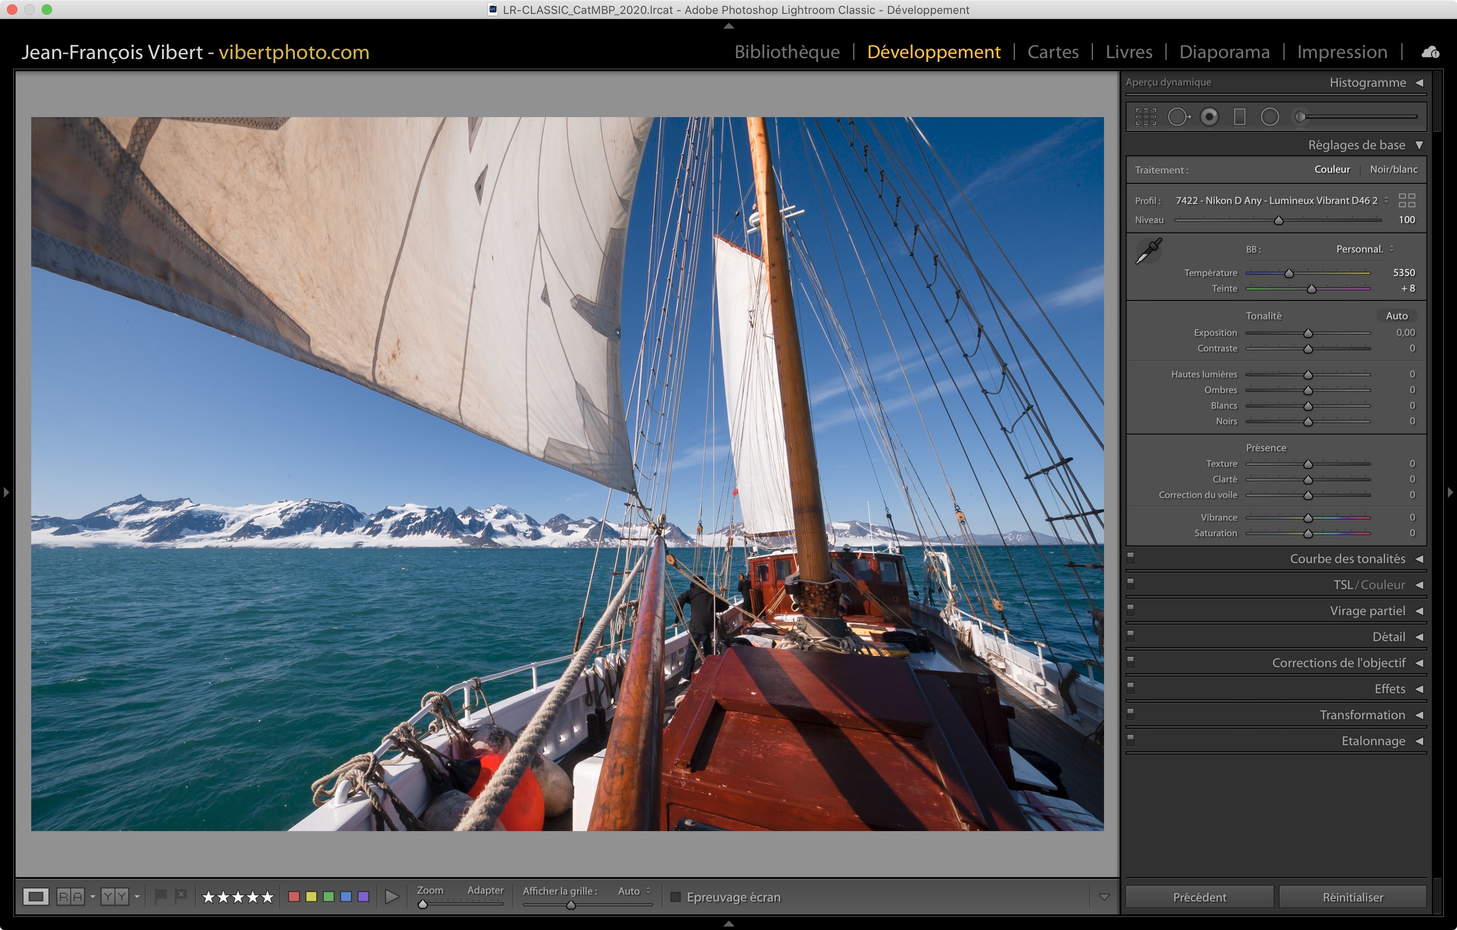1457x930 pixels.
Task: Pick the white balance eyedropper
Action: tap(1148, 250)
